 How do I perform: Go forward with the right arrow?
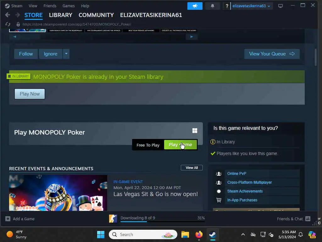click(x=18, y=15)
